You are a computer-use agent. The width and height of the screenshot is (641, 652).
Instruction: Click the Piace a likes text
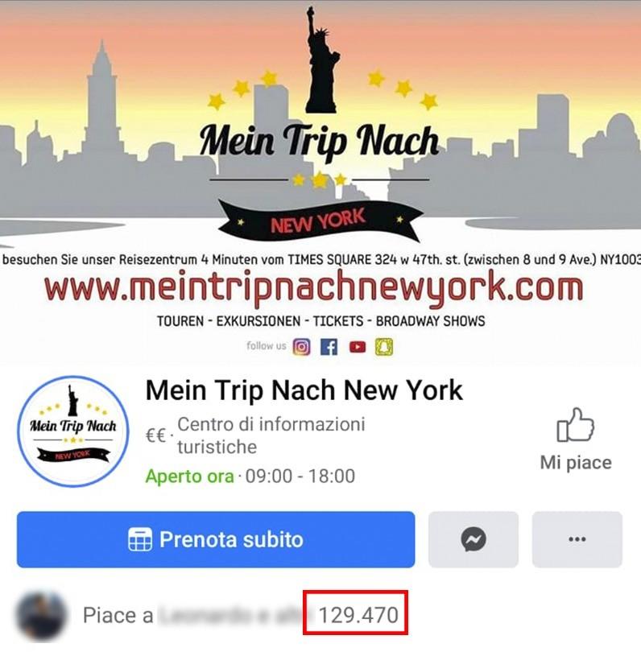[x=118, y=615]
